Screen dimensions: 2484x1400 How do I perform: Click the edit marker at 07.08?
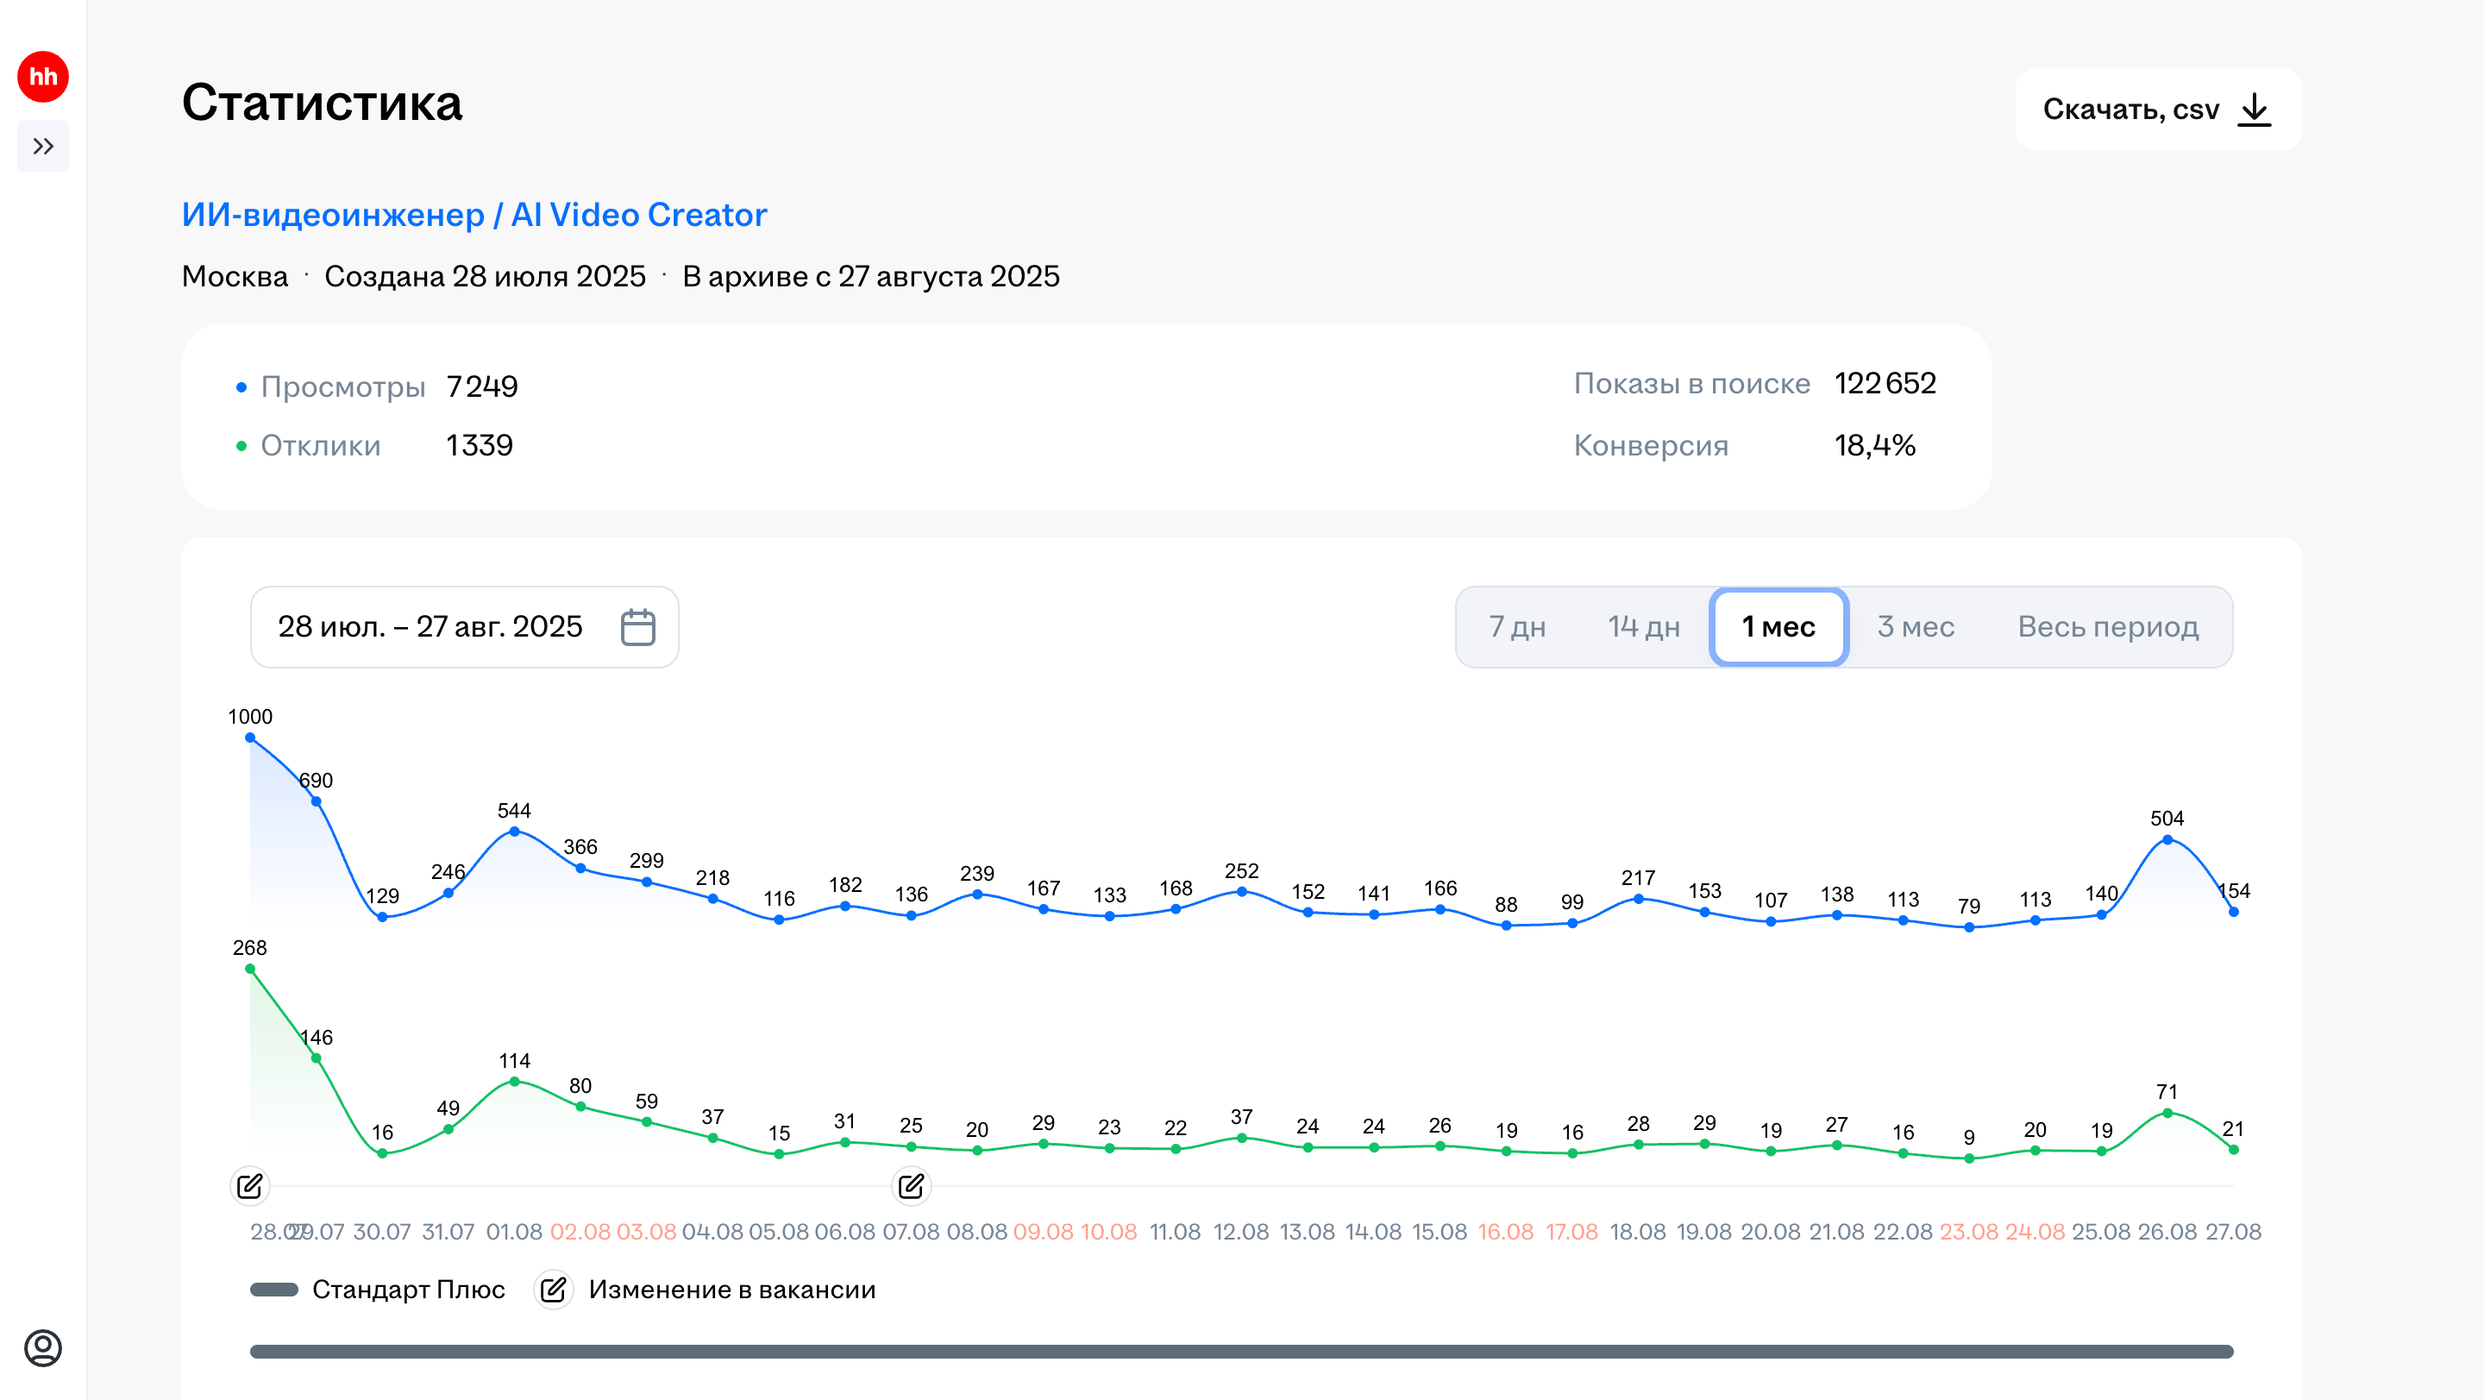912,1186
